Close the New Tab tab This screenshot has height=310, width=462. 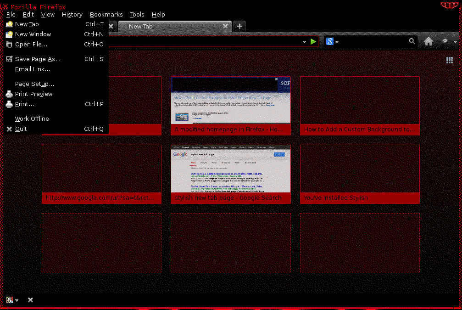pos(225,26)
